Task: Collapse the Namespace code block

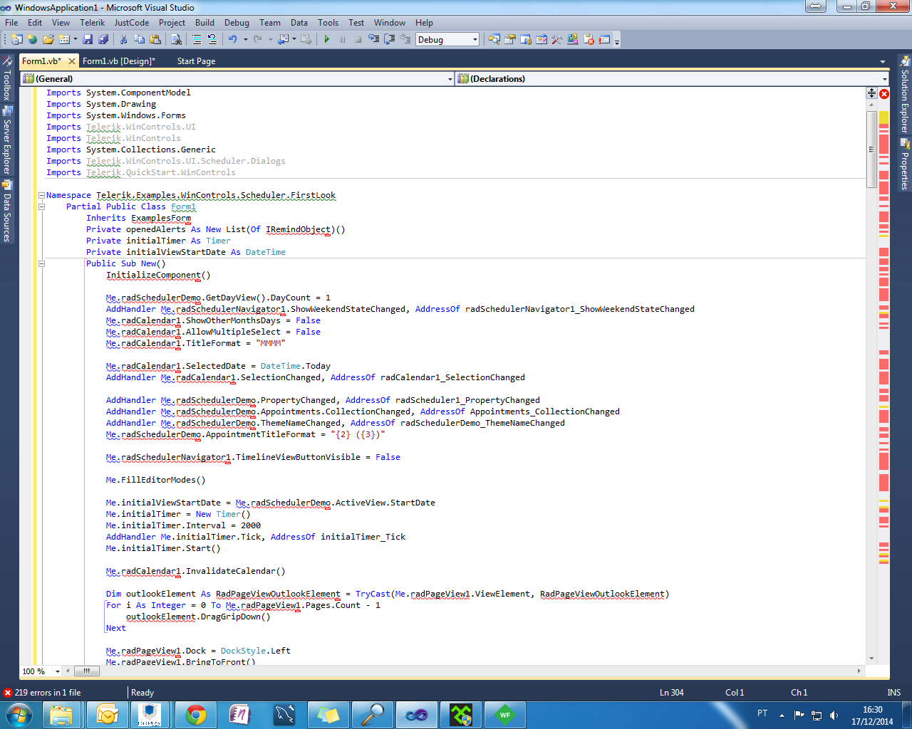Action: (41, 195)
